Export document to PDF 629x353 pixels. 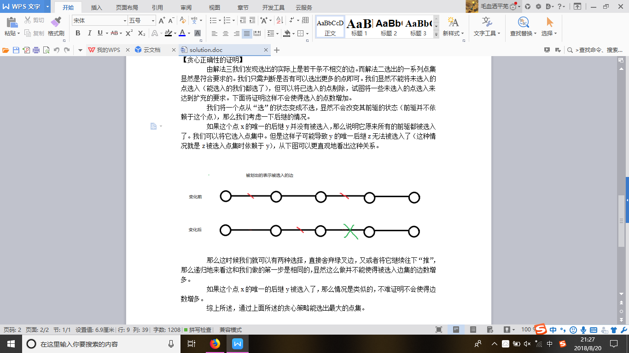coord(26,50)
